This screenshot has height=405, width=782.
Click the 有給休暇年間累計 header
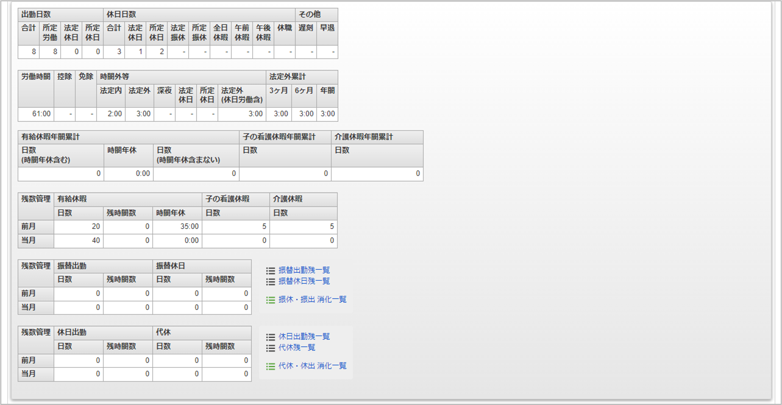coord(128,137)
